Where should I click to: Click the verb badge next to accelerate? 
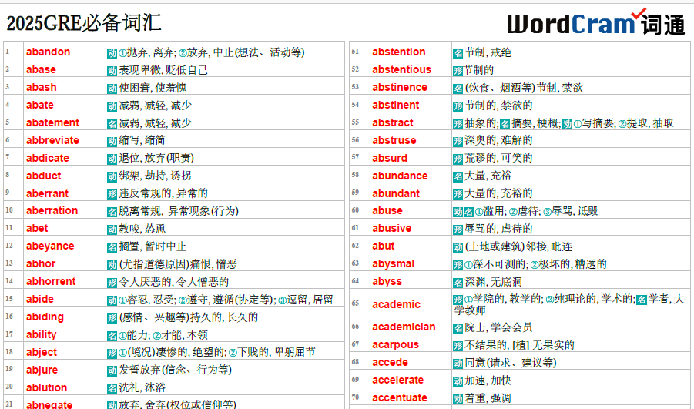pyautogui.click(x=458, y=381)
